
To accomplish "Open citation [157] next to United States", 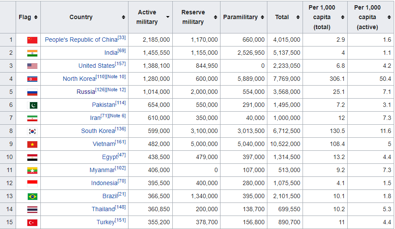I will pyautogui.click(x=120, y=63).
